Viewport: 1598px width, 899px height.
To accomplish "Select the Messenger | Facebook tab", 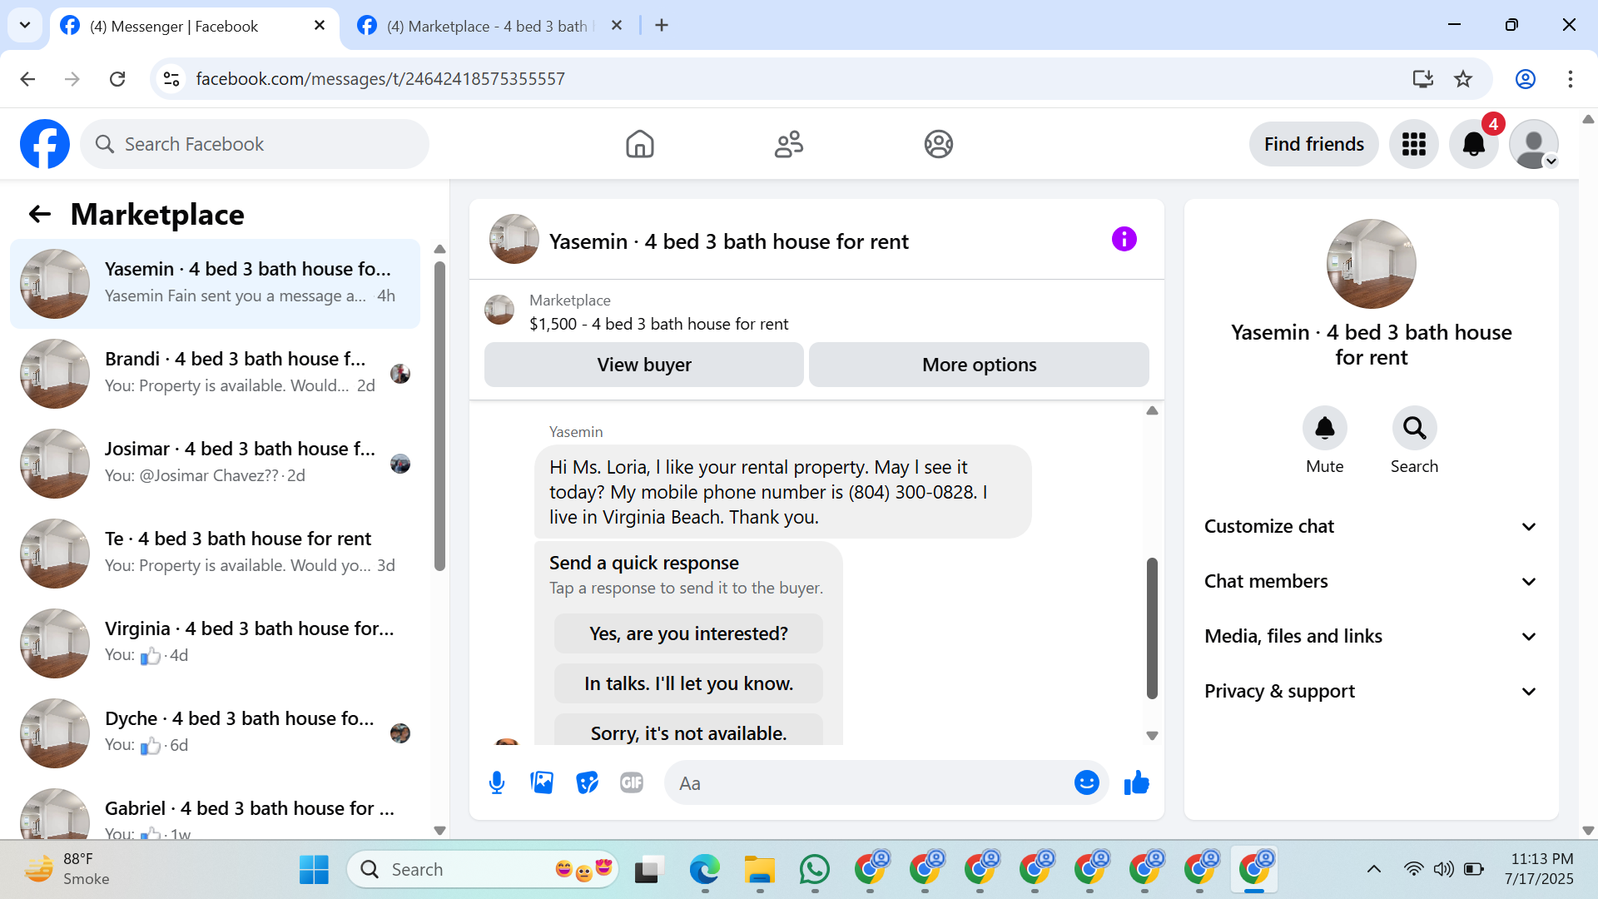I will click(x=193, y=27).
